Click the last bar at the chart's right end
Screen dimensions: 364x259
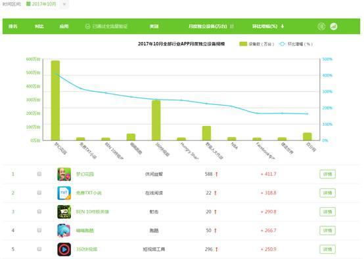(307, 136)
